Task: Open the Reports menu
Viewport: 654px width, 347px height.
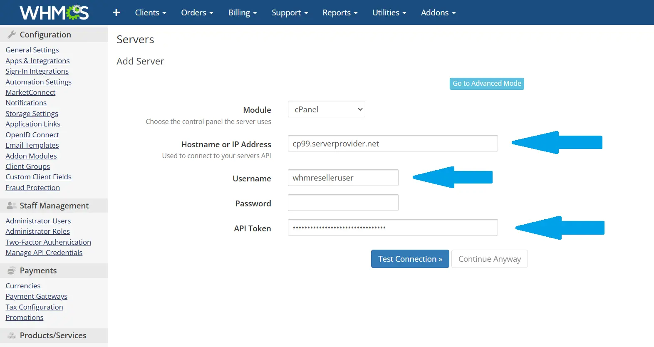Action: pyautogui.click(x=340, y=12)
